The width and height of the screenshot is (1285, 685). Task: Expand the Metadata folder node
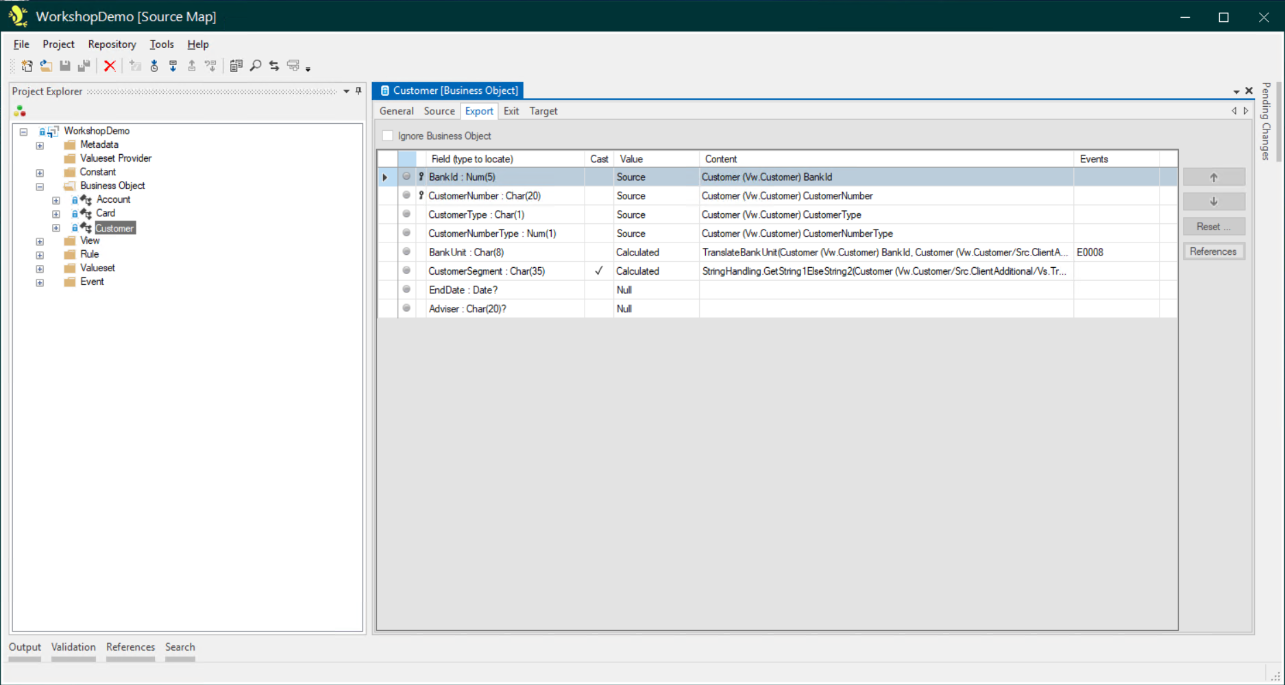point(39,145)
